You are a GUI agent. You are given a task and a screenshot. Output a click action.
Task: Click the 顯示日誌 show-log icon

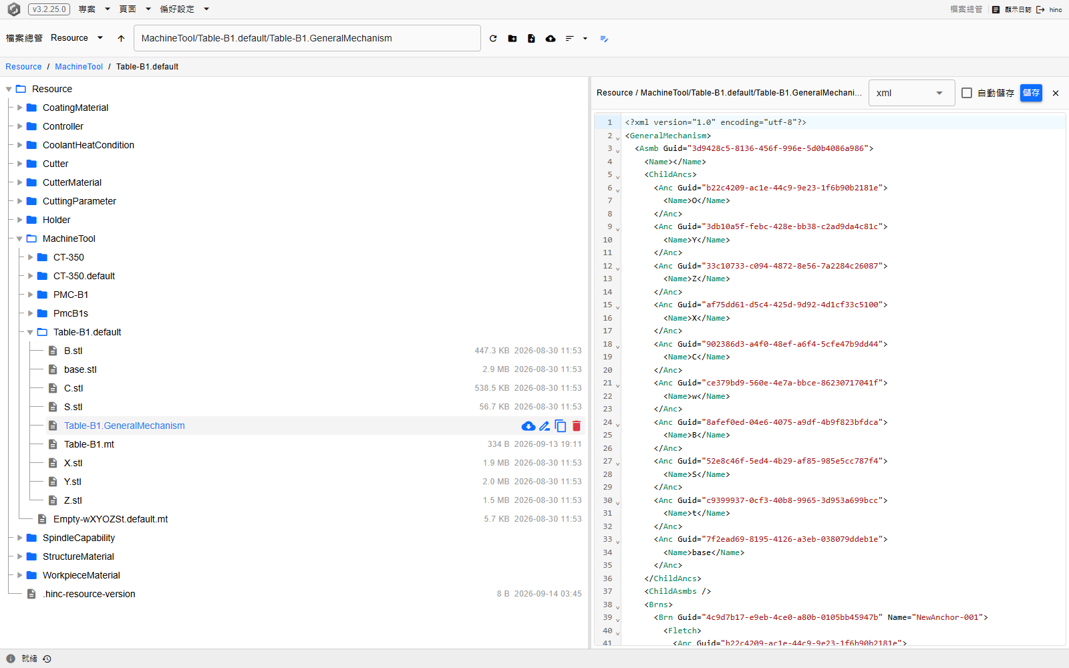click(x=996, y=9)
